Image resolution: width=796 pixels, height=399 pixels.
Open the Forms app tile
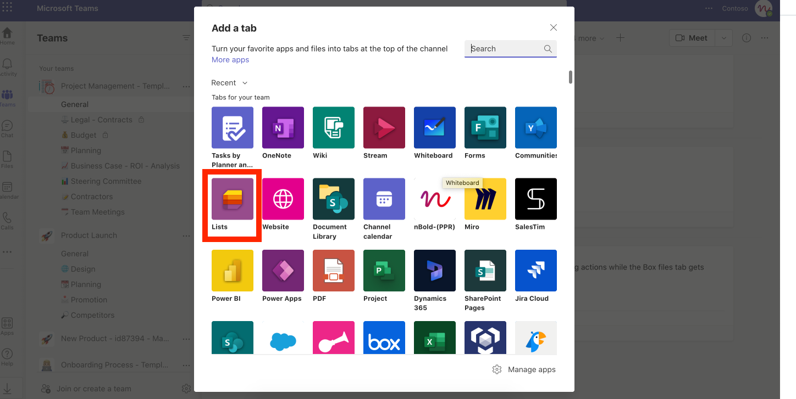tap(485, 127)
